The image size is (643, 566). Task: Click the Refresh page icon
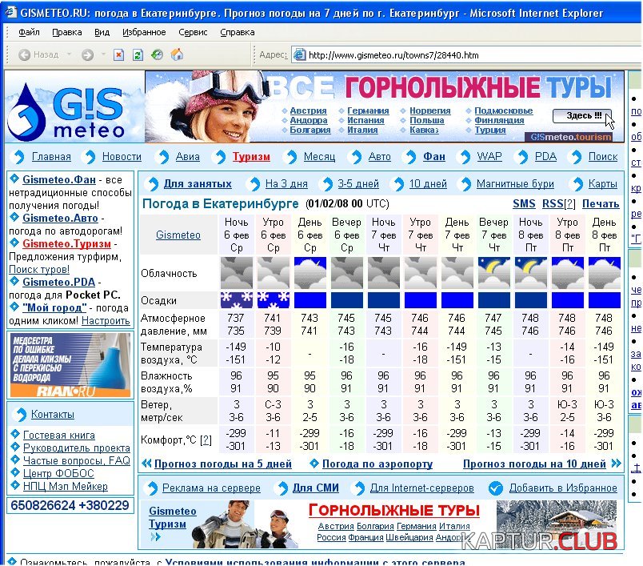pos(138,54)
